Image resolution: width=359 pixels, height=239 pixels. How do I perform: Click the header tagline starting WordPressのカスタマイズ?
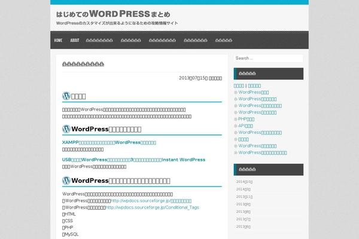[117, 23]
